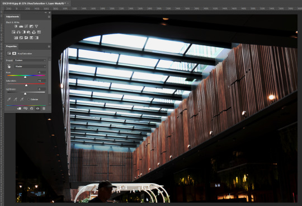The width and height of the screenshot is (302, 206).
Task: Reset adjustment to defaults
Action: [31, 109]
